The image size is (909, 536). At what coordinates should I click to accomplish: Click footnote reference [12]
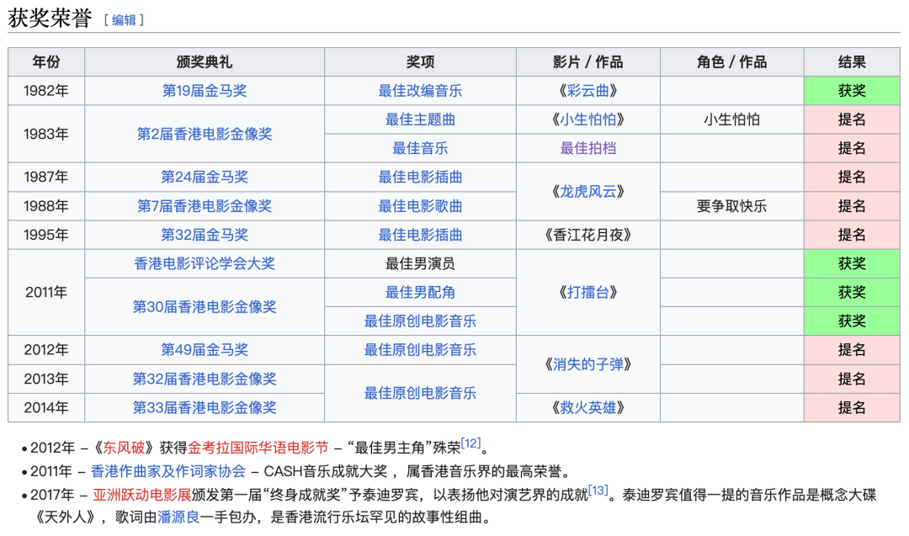click(470, 443)
